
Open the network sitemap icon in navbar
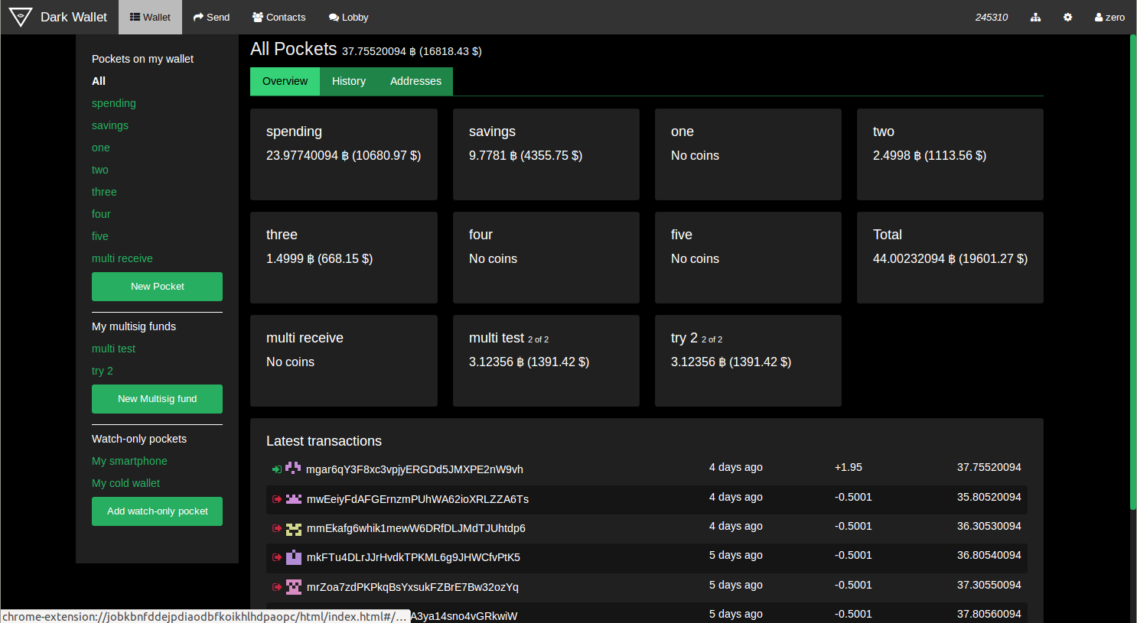click(1035, 18)
